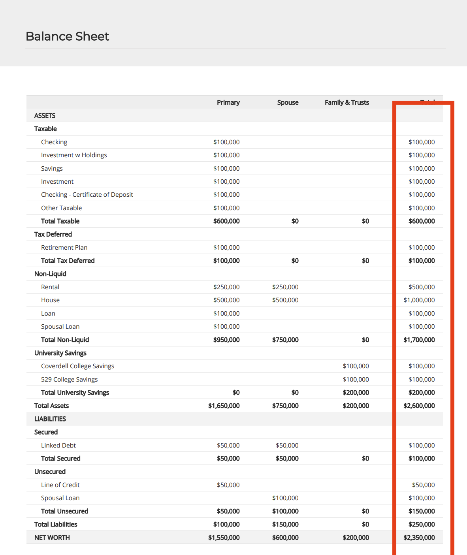
Task: Click the Checking - Certificate of Deposit label
Action: tap(87, 195)
